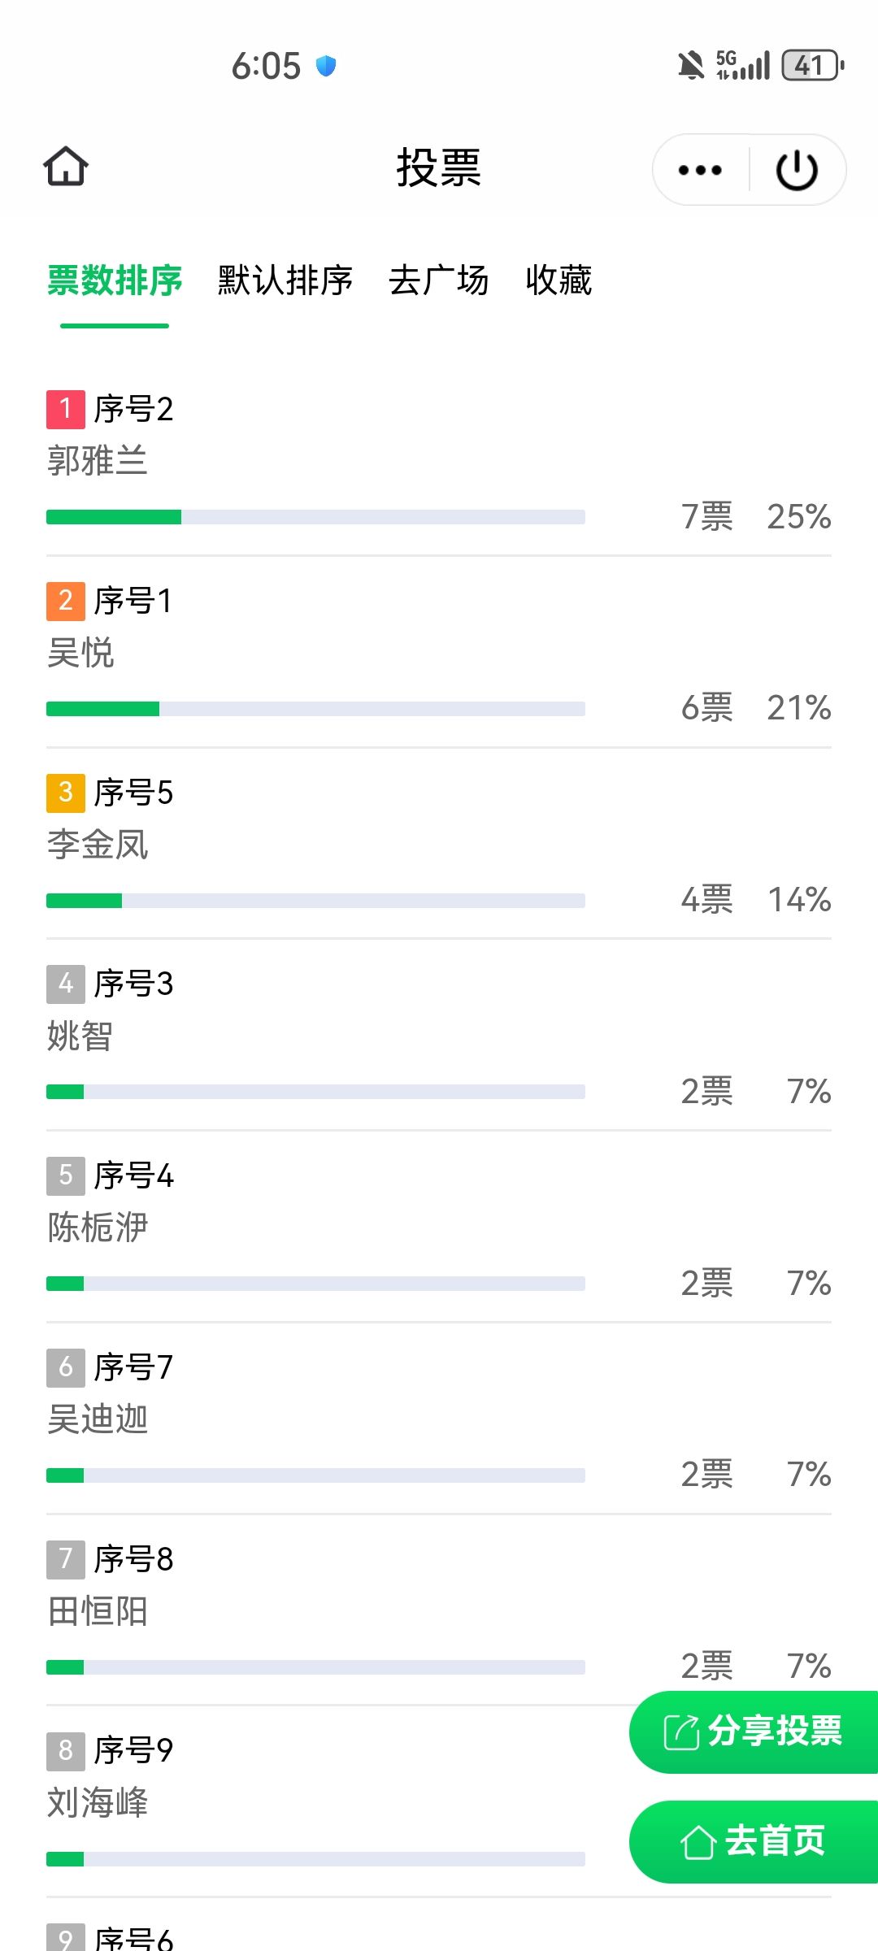The image size is (878, 1951).
Task: Tap the red rank 1 badge
Action: pos(66,409)
